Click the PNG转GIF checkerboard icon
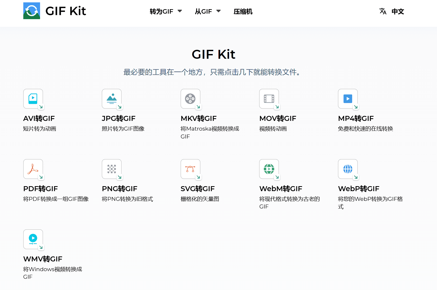This screenshot has width=437, height=290. [x=112, y=169]
